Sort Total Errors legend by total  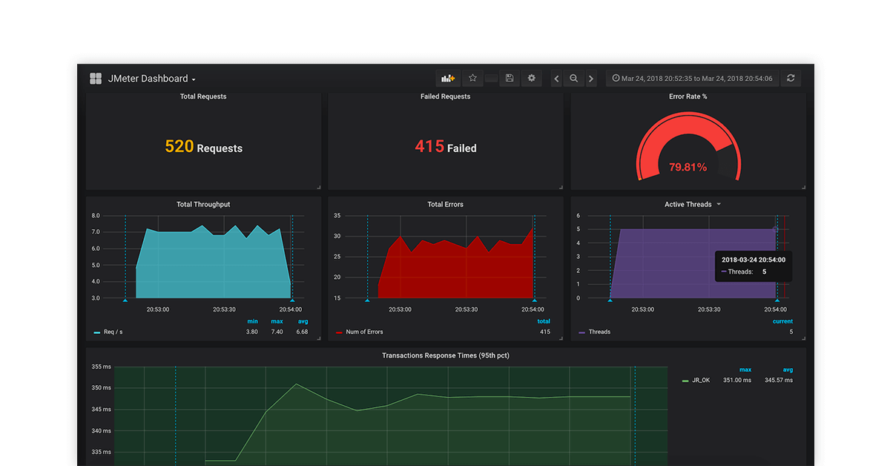[x=544, y=321]
